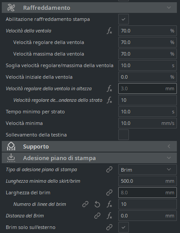Open the Tipo di adesione Brim dropdown
The image size is (180, 233).
pyautogui.click(x=148, y=169)
